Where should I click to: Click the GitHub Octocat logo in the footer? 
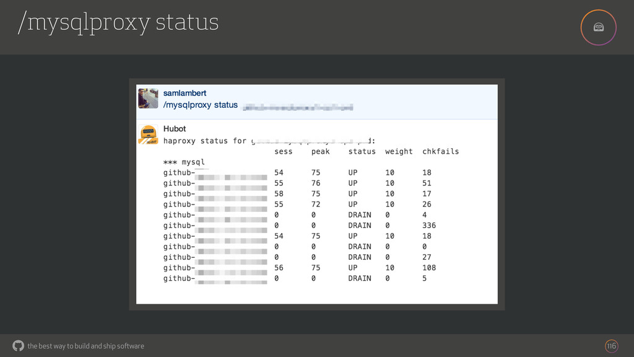18,346
